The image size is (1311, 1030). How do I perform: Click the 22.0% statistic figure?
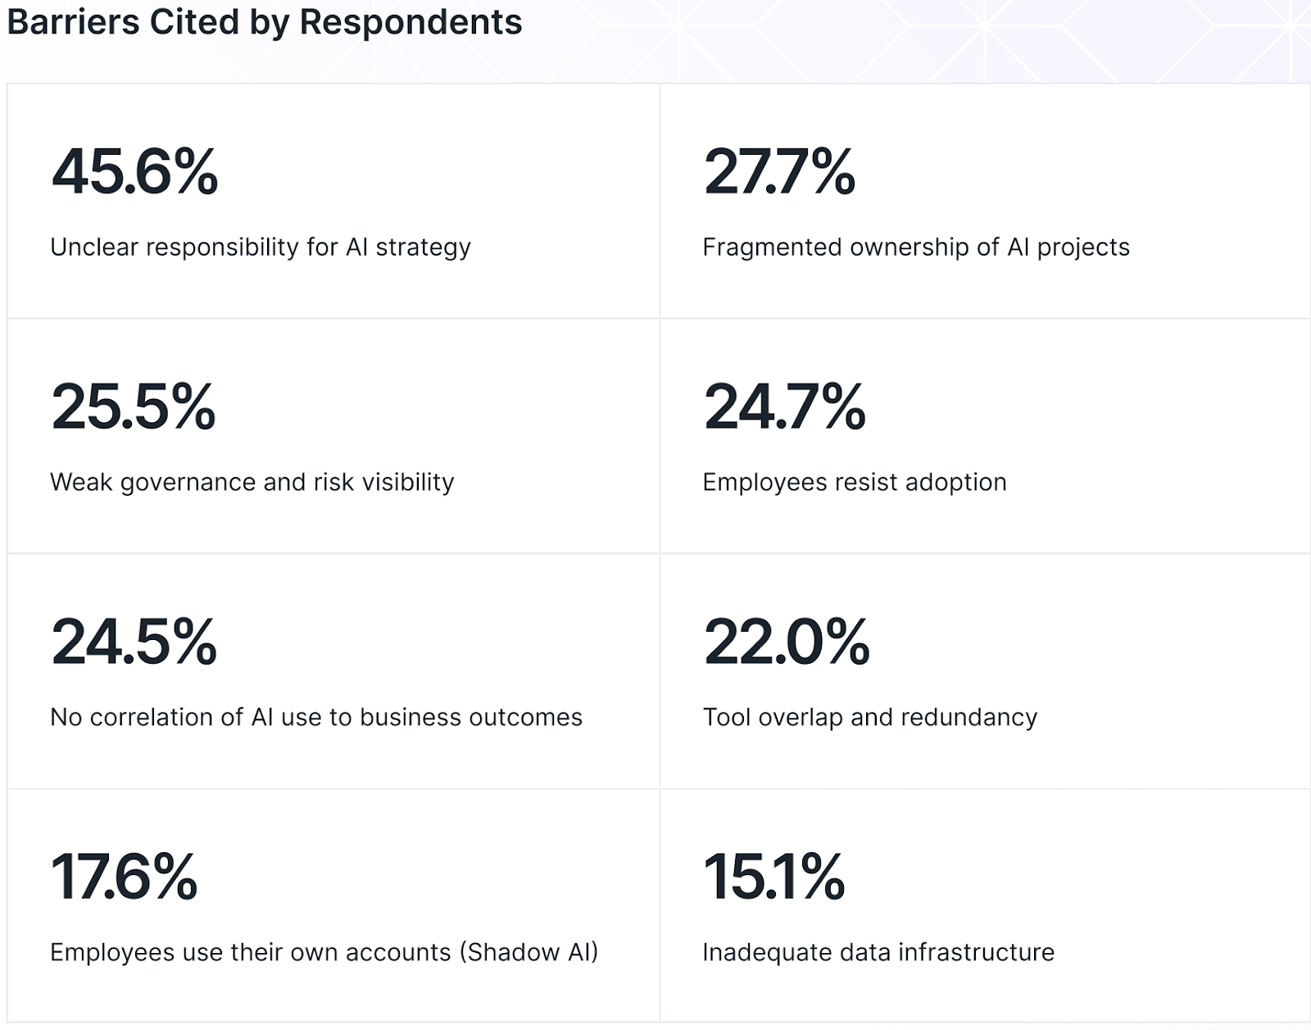coord(787,642)
